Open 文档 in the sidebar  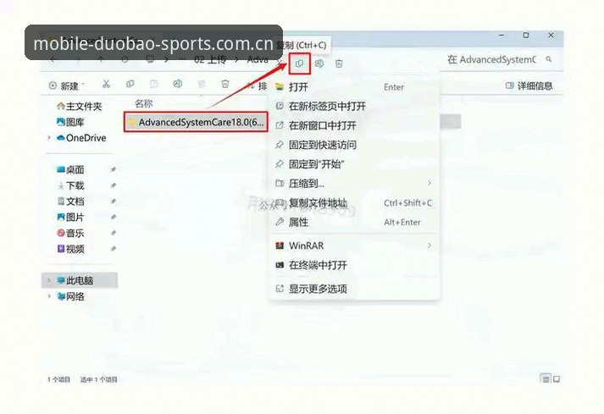pos(70,201)
